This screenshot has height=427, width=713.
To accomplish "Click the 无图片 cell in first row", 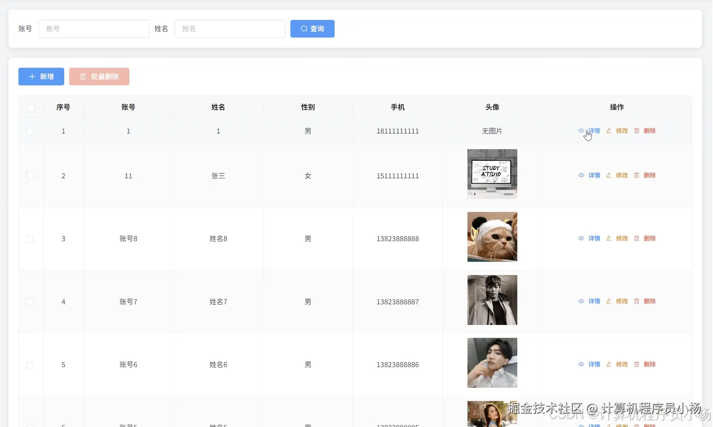I will click(x=492, y=131).
